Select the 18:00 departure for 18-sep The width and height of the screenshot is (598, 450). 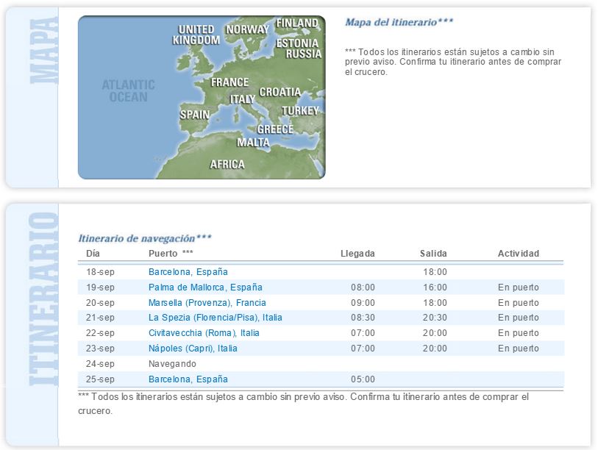pyautogui.click(x=435, y=272)
